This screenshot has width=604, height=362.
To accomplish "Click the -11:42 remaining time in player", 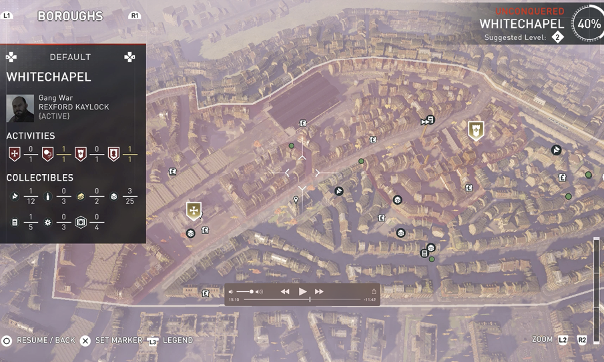I will click(x=370, y=300).
